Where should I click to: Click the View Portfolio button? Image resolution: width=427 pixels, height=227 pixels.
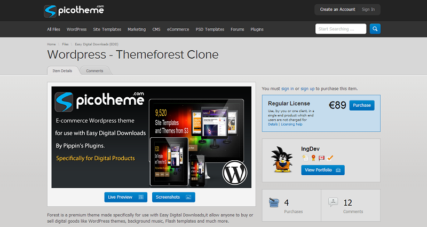click(x=322, y=170)
